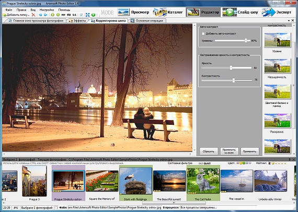
Task: Open fullscreen view with blue arrows icon
Action: coord(88,15)
